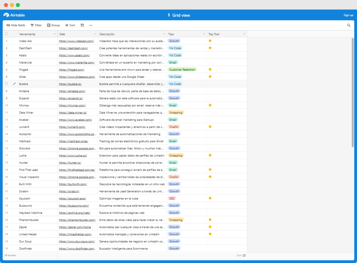Open the Sort menu
Viewport: 357px width, 263px height.
click(70, 25)
